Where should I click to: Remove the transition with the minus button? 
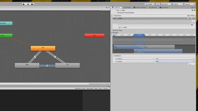[193, 21]
